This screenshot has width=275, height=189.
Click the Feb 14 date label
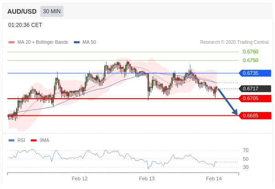(214, 178)
